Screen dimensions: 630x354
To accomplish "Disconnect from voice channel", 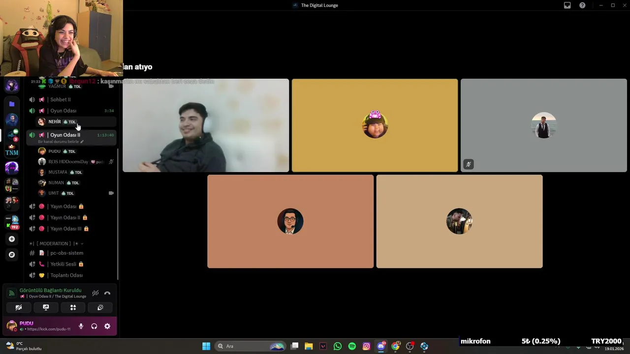I will (x=107, y=293).
